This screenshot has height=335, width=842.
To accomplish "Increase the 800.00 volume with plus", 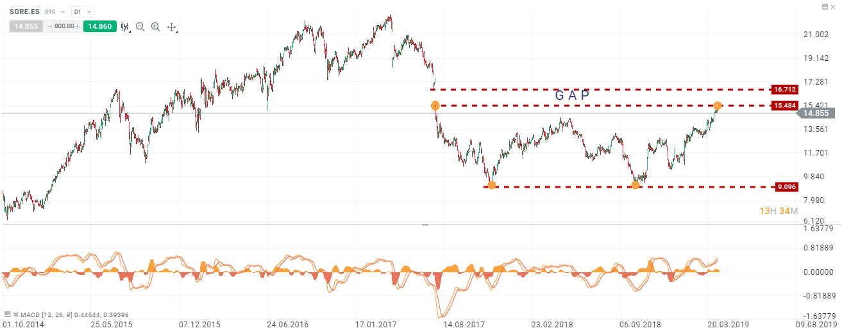I will click(78, 27).
